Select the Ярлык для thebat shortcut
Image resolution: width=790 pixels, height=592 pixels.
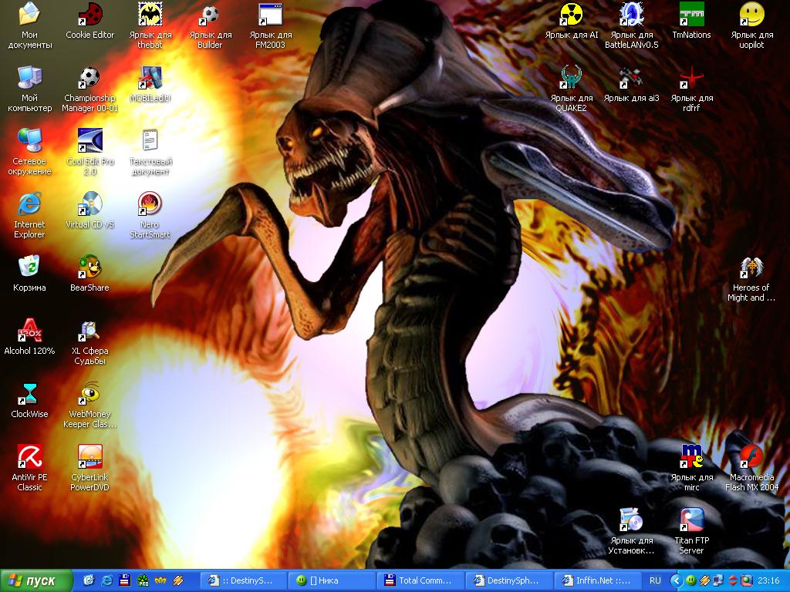[x=150, y=25]
